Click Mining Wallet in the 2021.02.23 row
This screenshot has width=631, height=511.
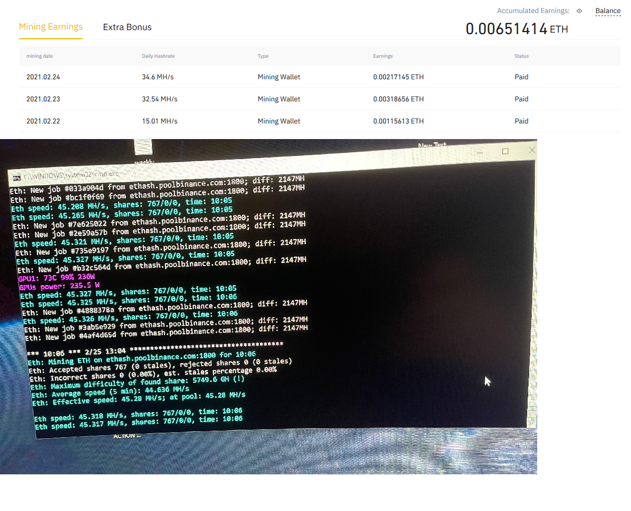(x=279, y=99)
